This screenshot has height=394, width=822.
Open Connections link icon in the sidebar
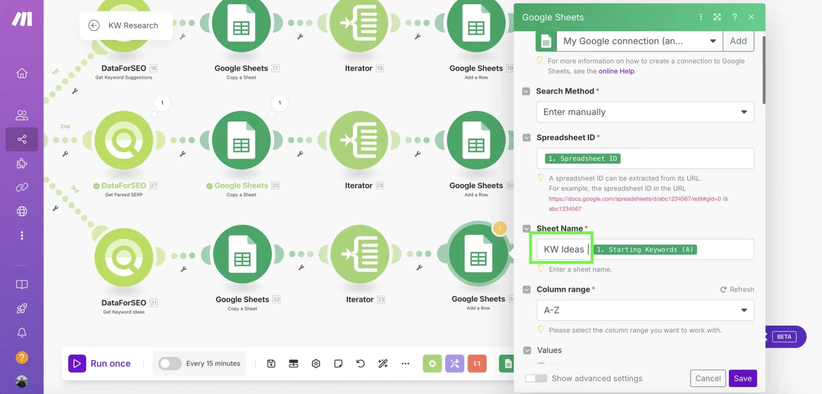pyautogui.click(x=22, y=187)
